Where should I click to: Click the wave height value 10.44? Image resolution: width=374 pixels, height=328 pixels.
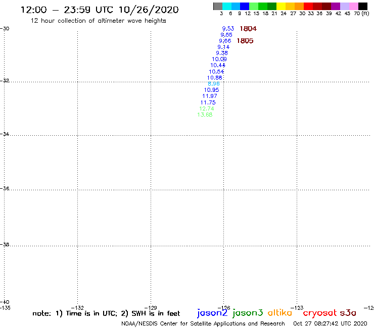(218, 65)
